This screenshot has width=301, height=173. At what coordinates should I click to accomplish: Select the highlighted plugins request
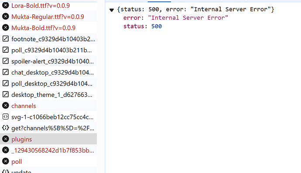[x=48, y=139]
